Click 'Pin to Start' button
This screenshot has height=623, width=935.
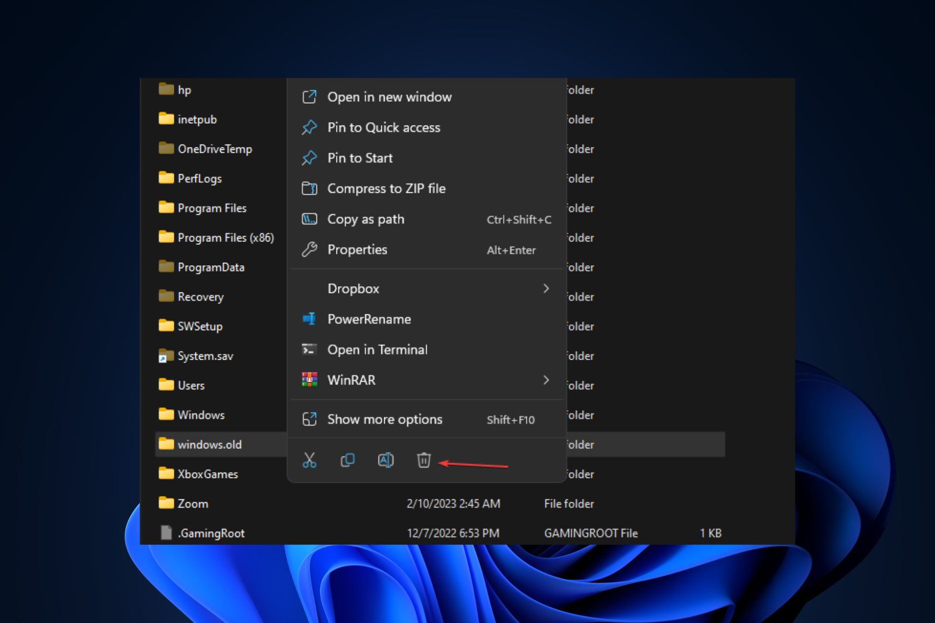pyautogui.click(x=359, y=158)
